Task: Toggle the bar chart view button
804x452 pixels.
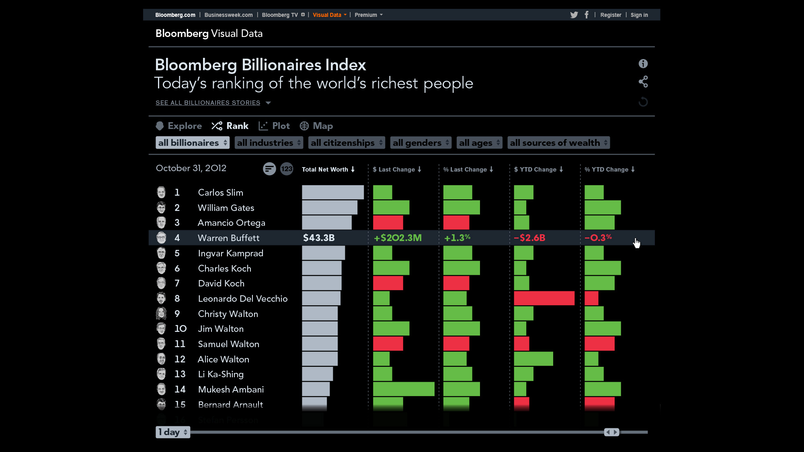Action: (269, 169)
